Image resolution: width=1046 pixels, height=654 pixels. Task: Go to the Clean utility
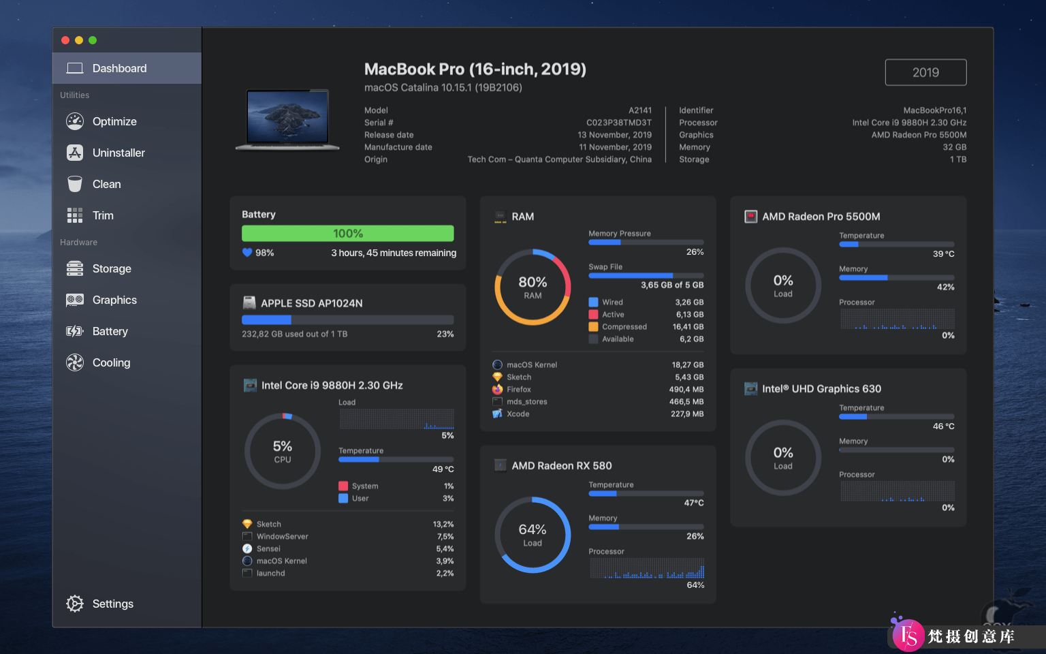[127, 184]
